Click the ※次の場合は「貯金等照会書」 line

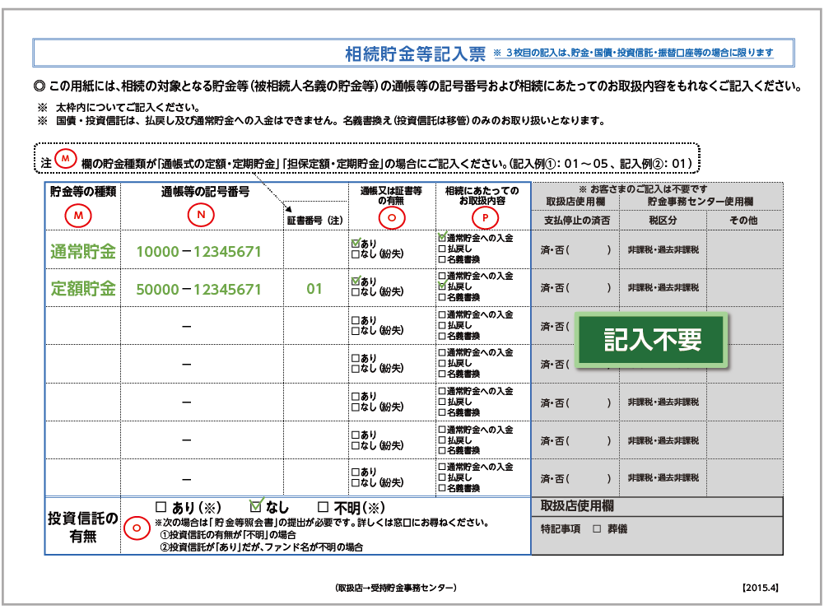324,523
